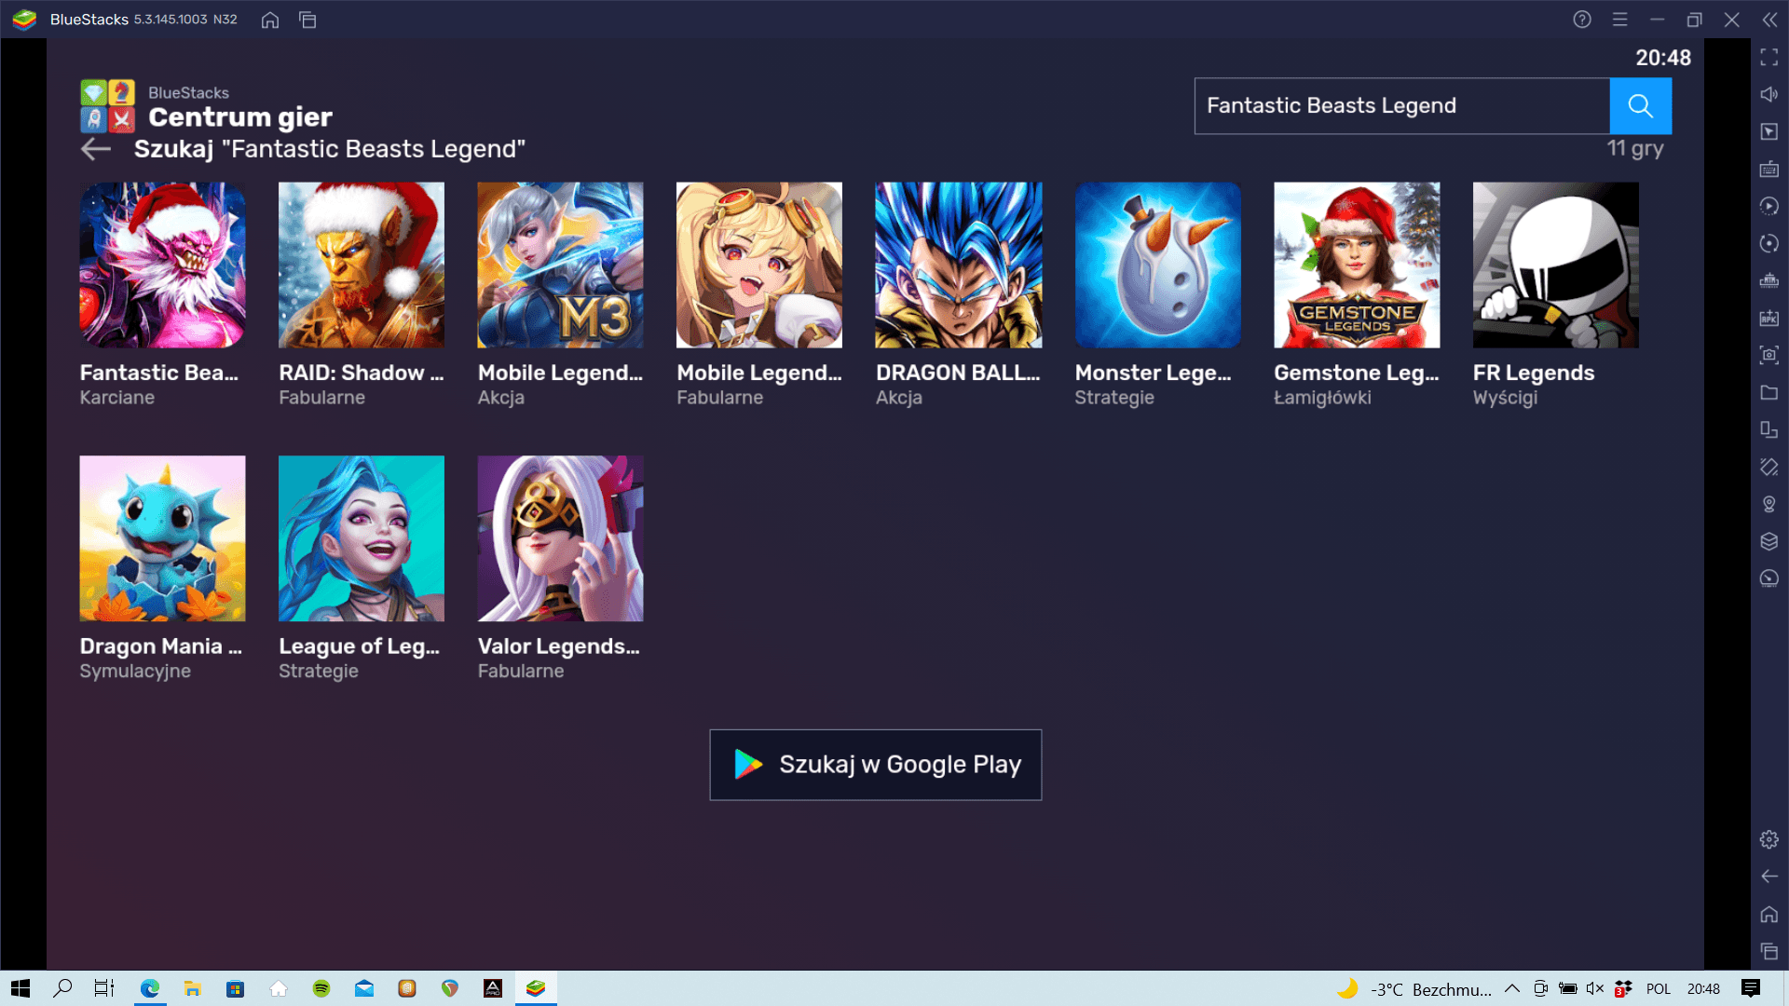Screen dimensions: 1789x1006
Task: Click the 'FR Legends' title text
Action: [x=1534, y=373]
